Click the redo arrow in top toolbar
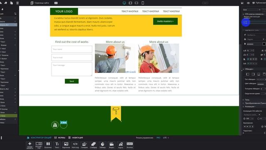This screenshot has width=266, height=150. (x=6, y=3)
